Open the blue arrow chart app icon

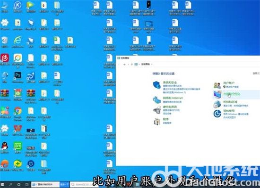pyautogui.click(x=31, y=77)
